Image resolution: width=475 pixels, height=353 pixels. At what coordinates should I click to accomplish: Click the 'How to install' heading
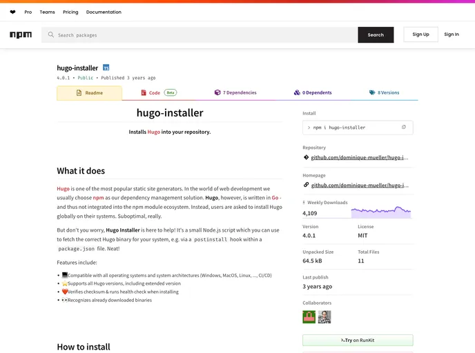tap(84, 347)
